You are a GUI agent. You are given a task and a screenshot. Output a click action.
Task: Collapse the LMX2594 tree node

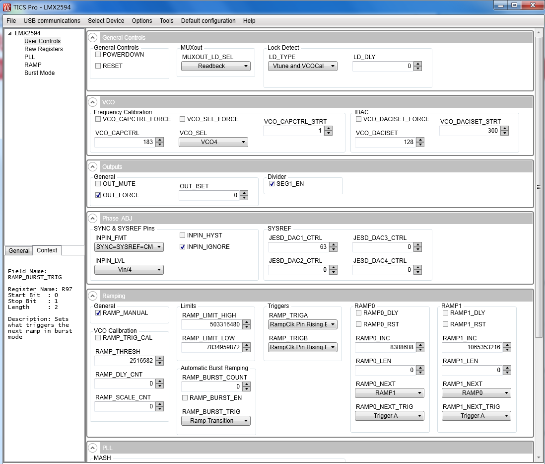[x=10, y=33]
